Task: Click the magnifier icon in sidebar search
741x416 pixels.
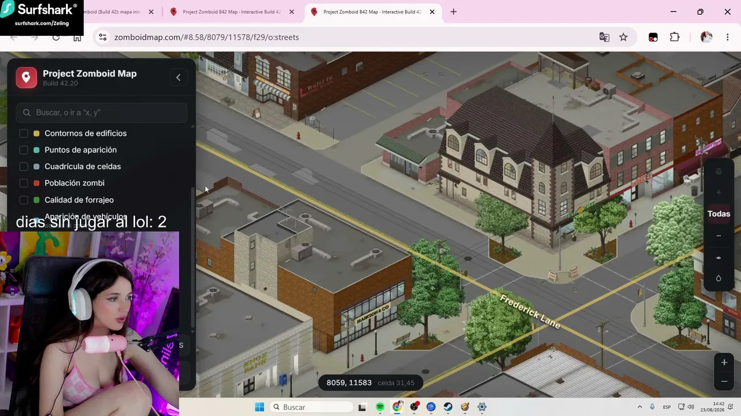Action: tap(27, 113)
